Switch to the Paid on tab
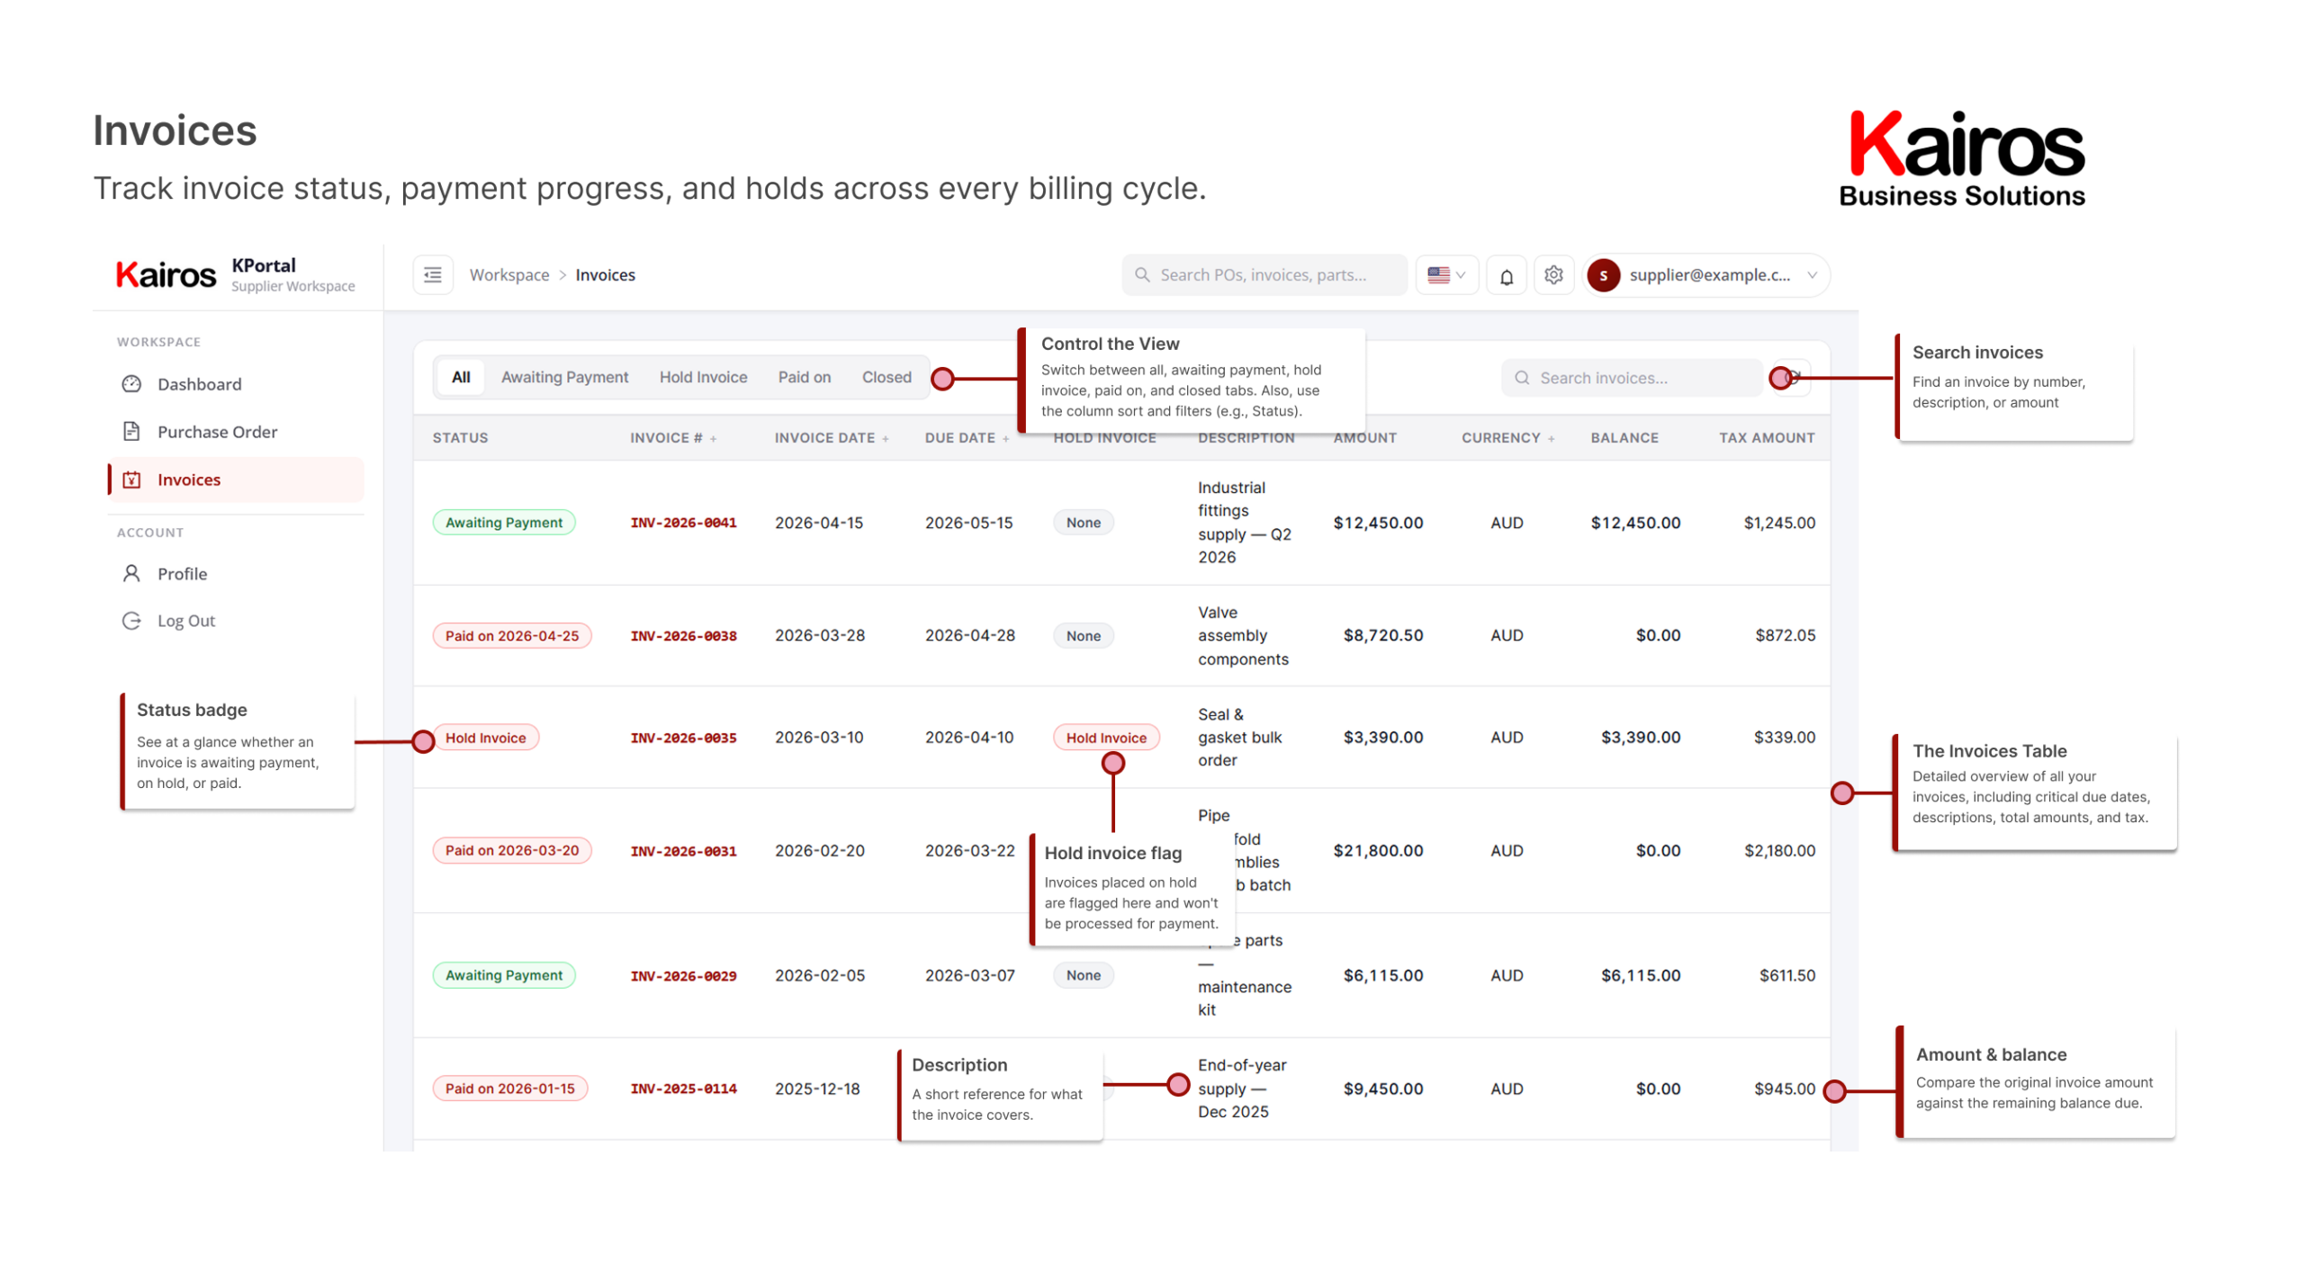Viewport: 2304px width, 1281px height. [x=804, y=378]
